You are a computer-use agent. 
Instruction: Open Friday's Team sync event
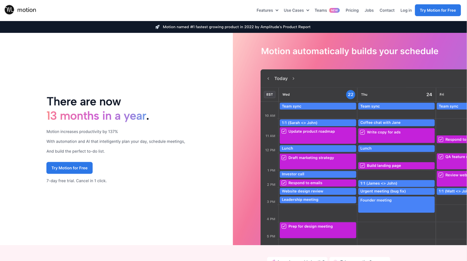click(452, 106)
